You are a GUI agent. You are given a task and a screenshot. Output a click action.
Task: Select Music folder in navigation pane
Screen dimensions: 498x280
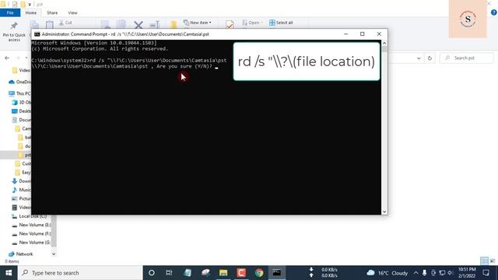point(21,190)
